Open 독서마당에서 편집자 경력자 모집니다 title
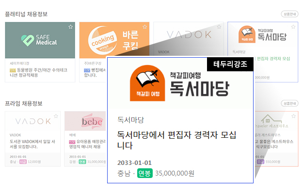The image size is (303, 194). [x=176, y=140]
